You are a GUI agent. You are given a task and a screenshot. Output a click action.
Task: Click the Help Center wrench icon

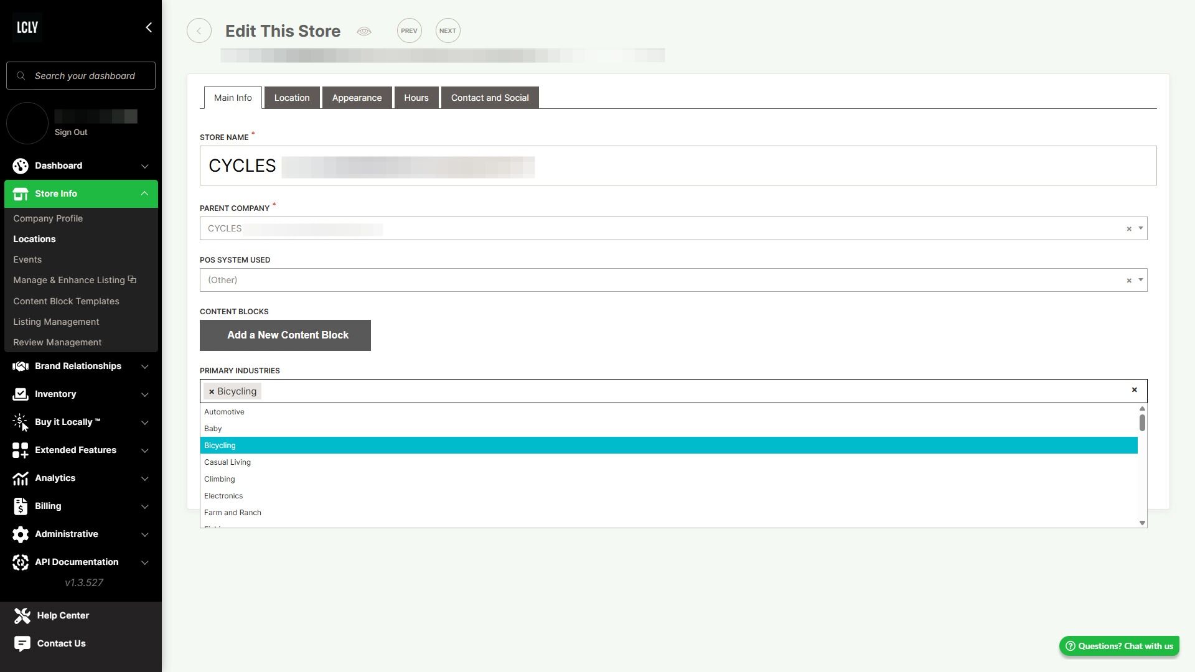point(22,615)
